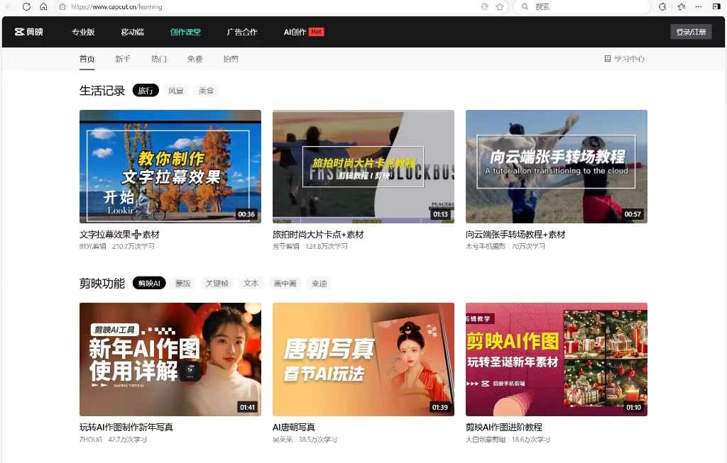727x463 pixels.
Task: Bookmark this page with star icon
Action: click(x=500, y=6)
